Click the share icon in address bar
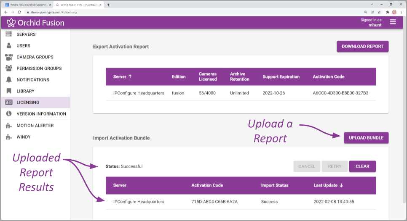This screenshot has width=407, height=221. (372, 12)
